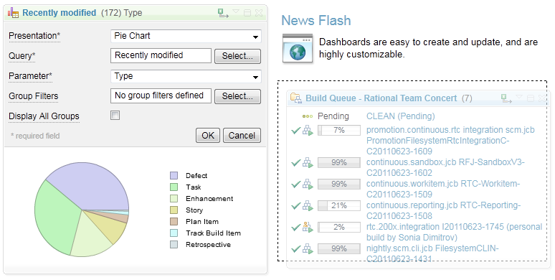
Task: Click the 21% progress bar
Action: (339, 205)
